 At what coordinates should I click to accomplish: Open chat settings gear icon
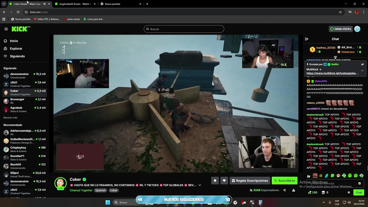click(x=349, y=192)
